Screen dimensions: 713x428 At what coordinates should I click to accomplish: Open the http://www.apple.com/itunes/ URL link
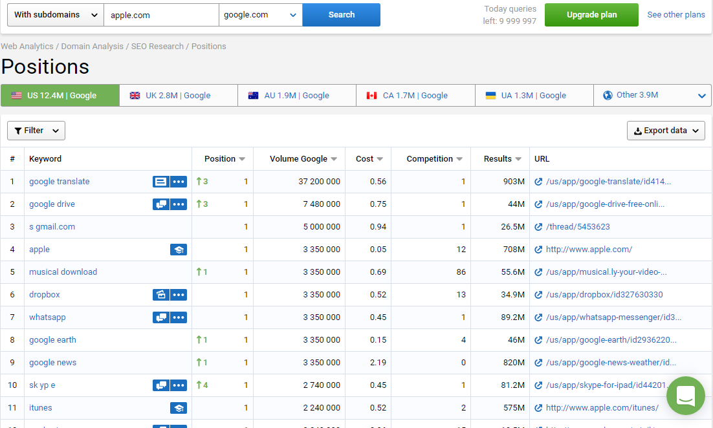click(602, 408)
